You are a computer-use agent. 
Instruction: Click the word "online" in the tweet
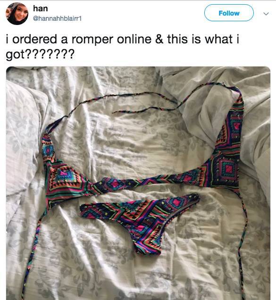click(134, 39)
